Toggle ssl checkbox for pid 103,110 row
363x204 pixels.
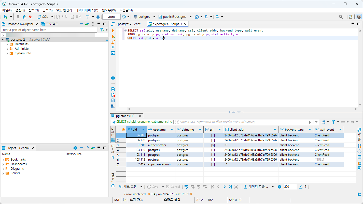213,150
